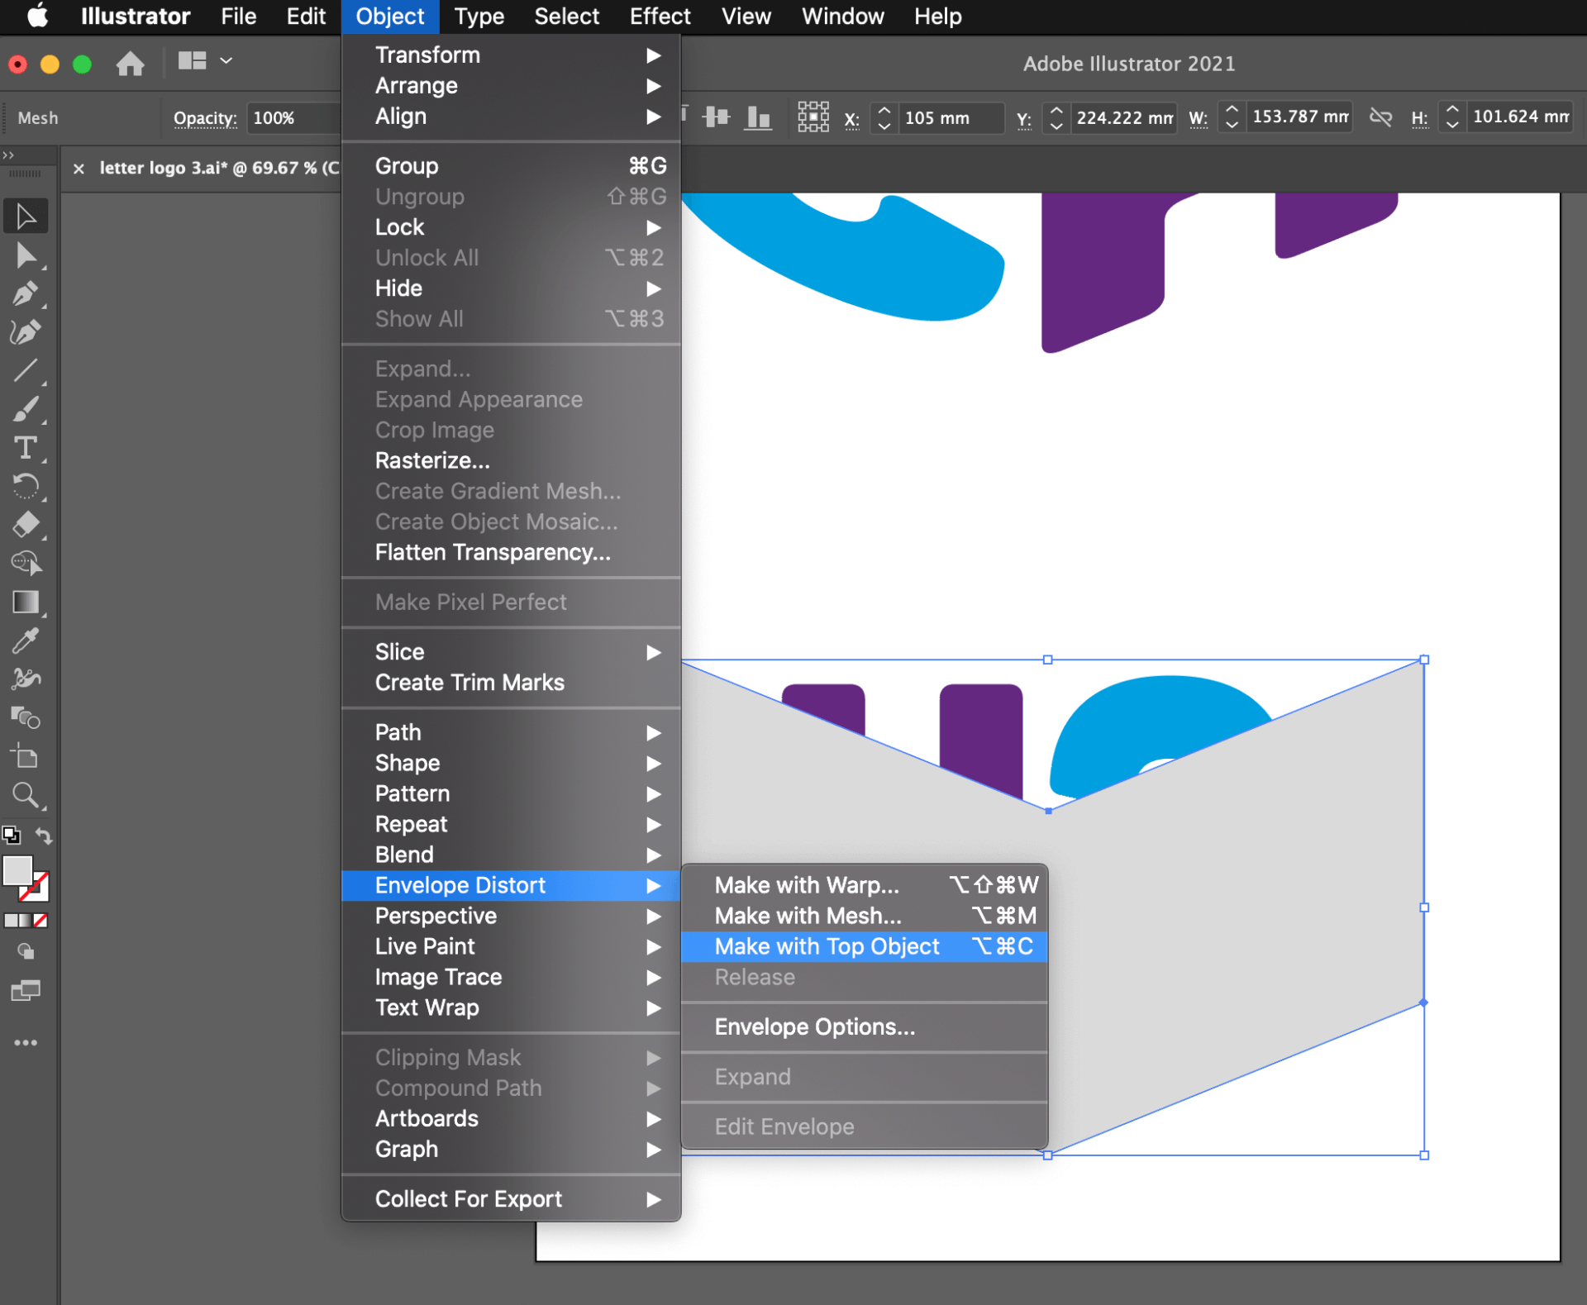
Task: Choose Make with Warp option
Action: [x=864, y=885]
